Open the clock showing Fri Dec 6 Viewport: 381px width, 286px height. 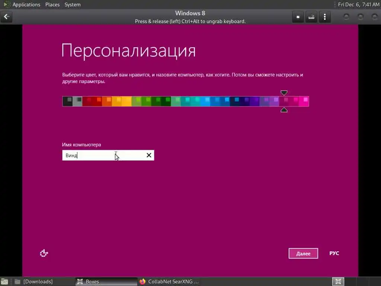coord(359,4)
